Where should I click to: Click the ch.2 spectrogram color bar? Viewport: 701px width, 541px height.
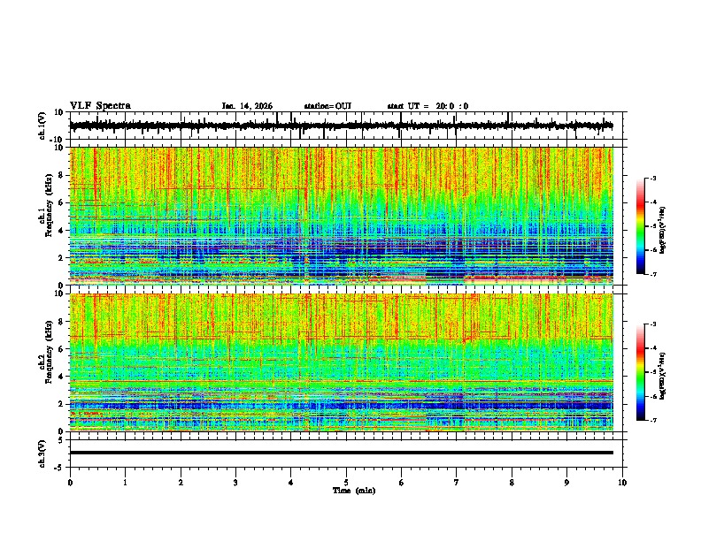click(x=641, y=372)
